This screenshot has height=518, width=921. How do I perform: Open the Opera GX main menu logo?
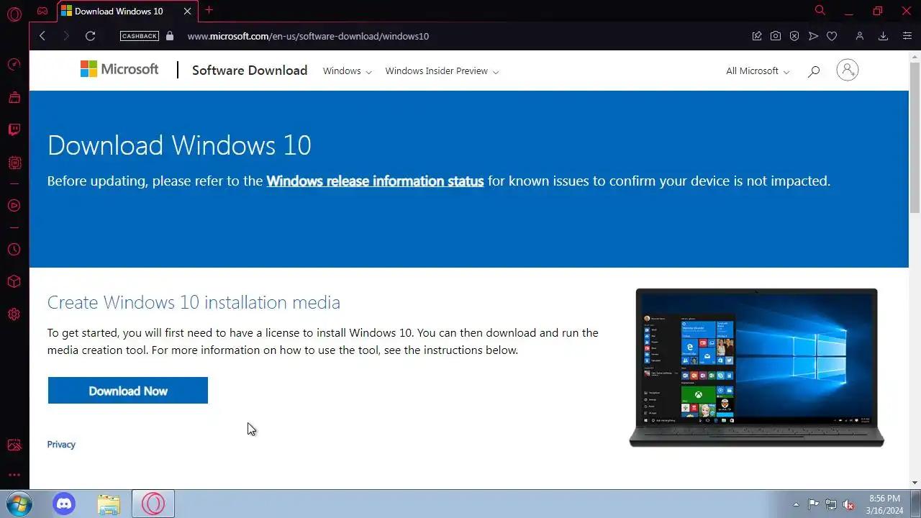[14, 14]
